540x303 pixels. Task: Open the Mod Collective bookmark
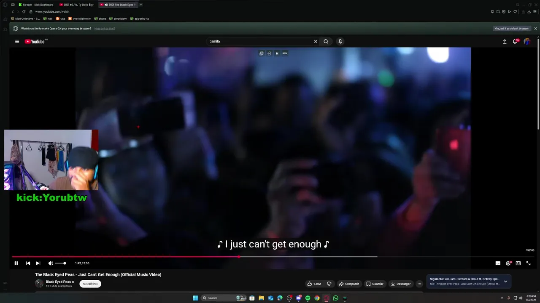tap(25, 19)
